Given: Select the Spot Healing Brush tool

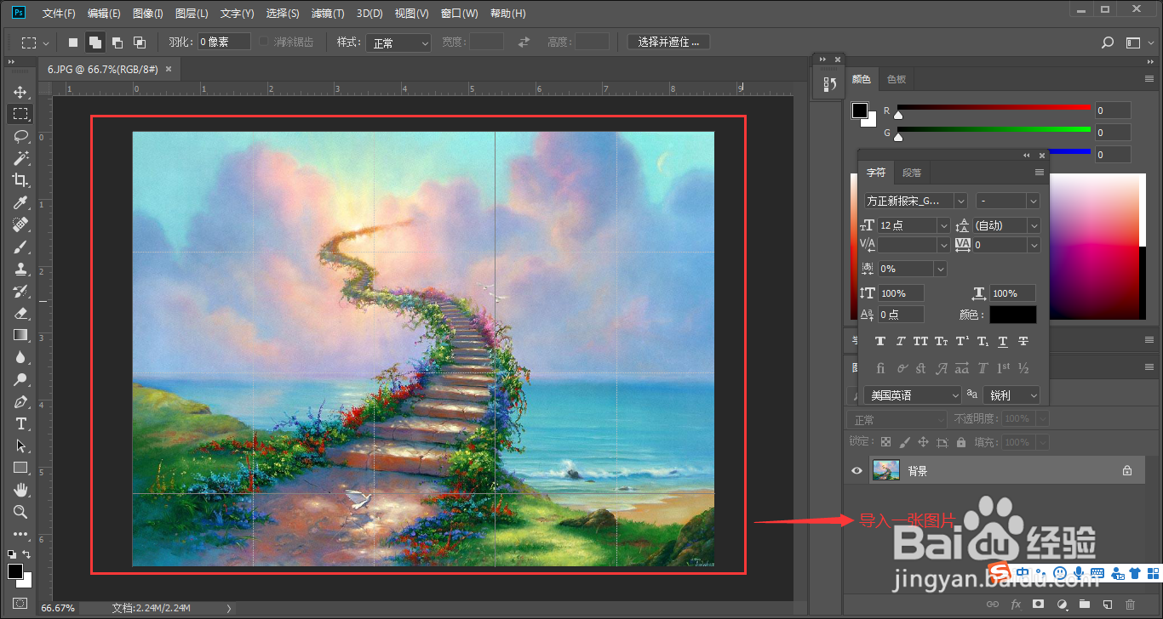Looking at the screenshot, I should pyautogui.click(x=20, y=224).
